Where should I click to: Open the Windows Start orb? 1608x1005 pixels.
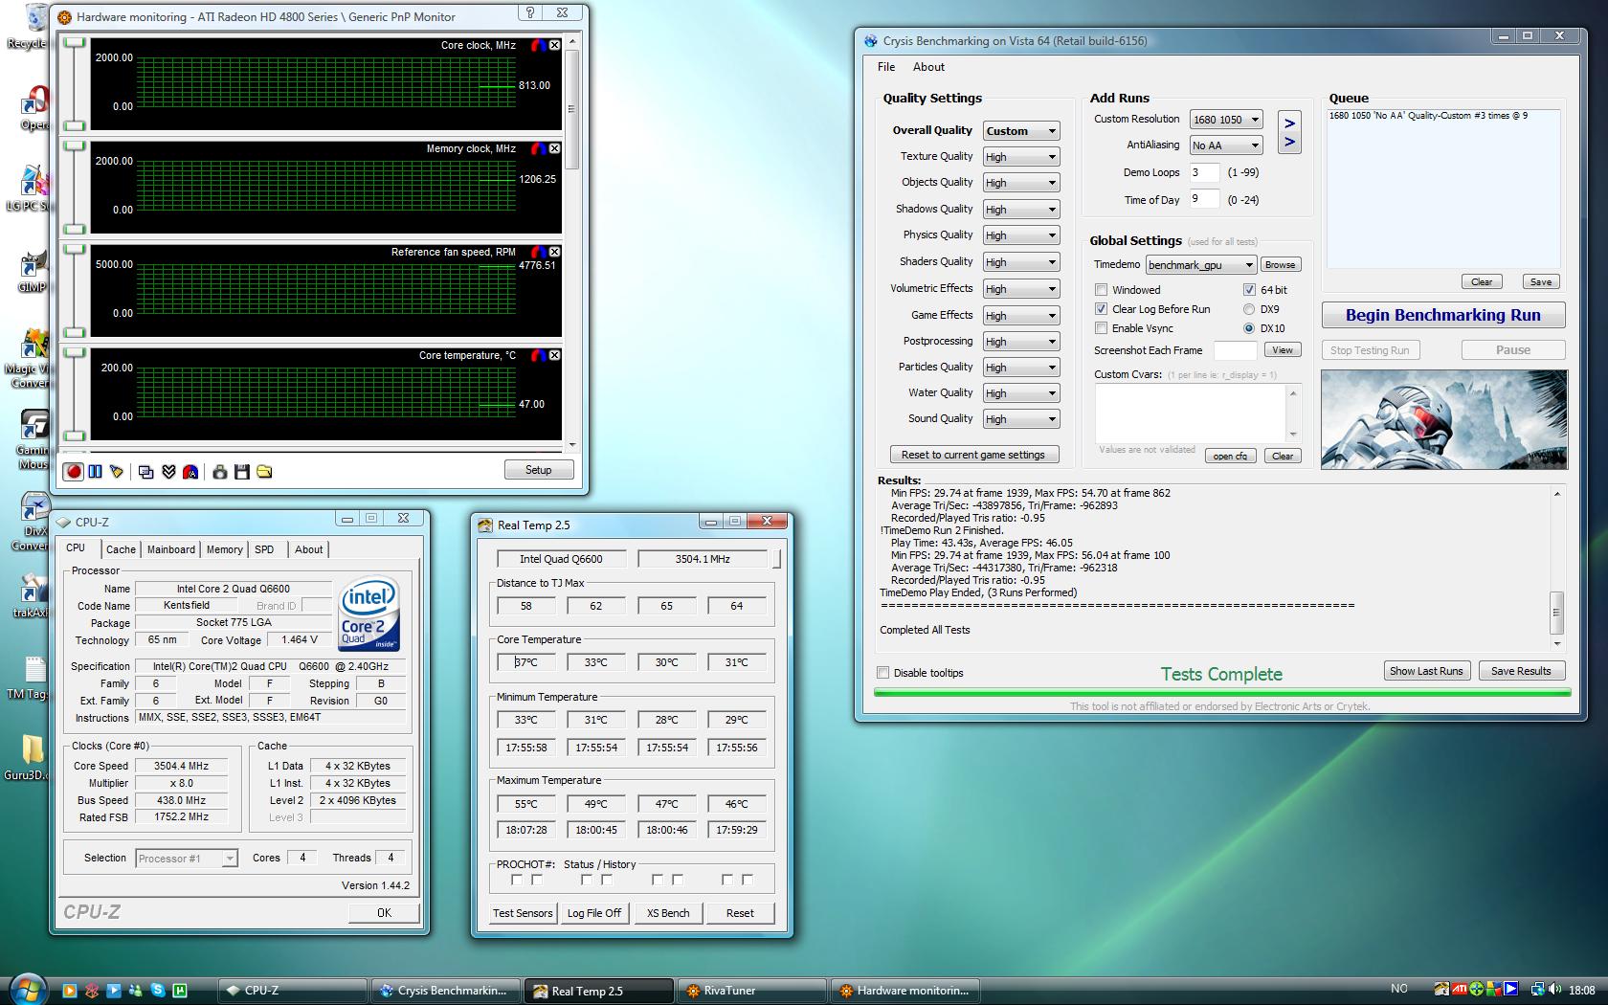click(28, 989)
